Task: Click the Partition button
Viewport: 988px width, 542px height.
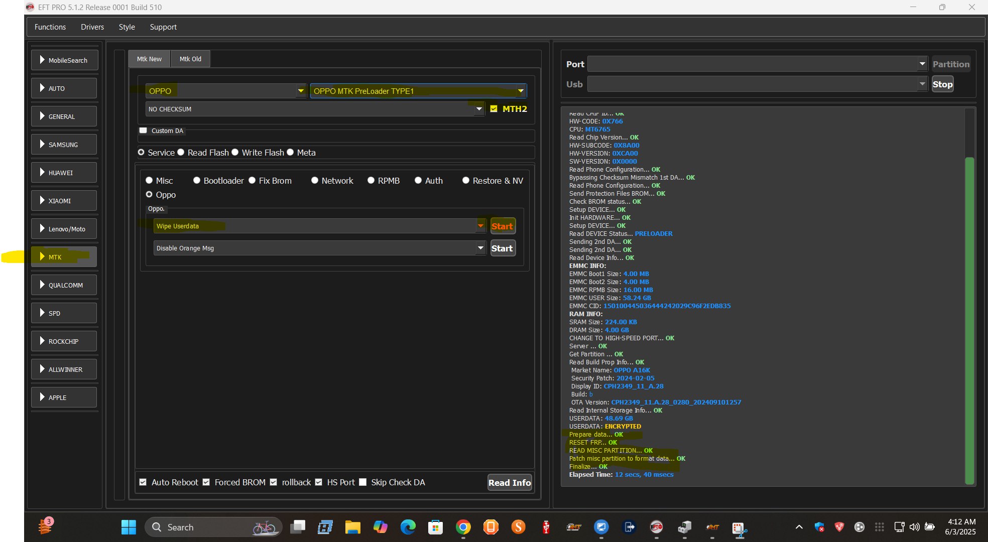Action: click(951, 64)
